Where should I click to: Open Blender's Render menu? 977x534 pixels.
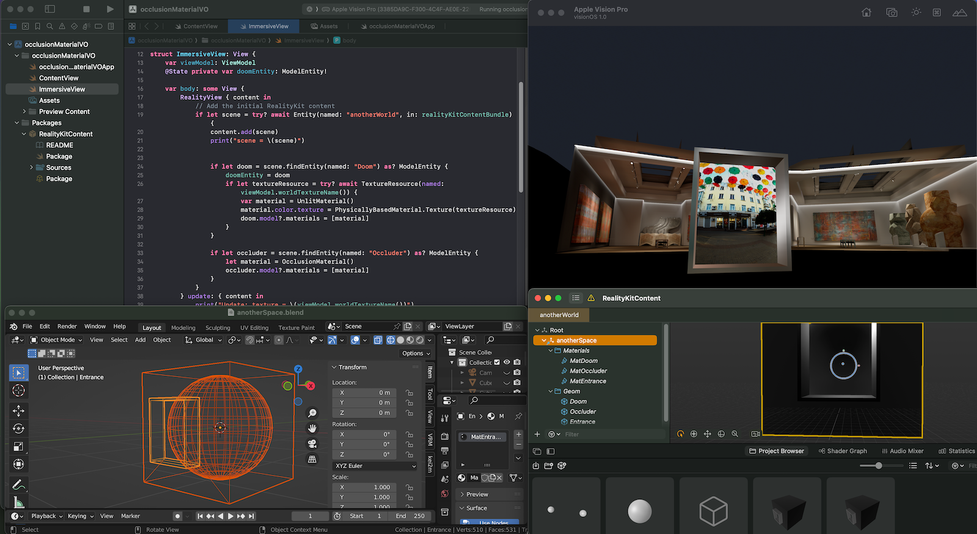[x=67, y=327]
